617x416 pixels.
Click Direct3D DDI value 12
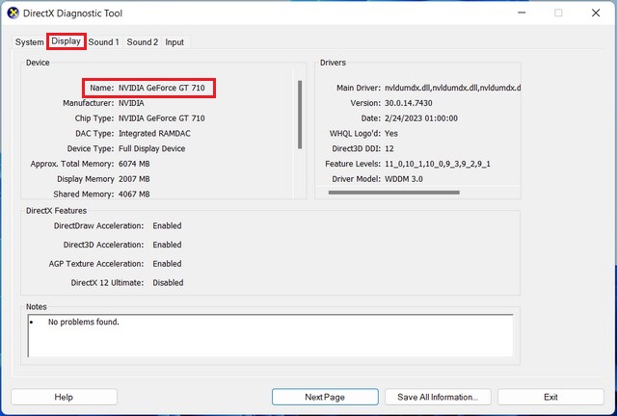click(389, 148)
